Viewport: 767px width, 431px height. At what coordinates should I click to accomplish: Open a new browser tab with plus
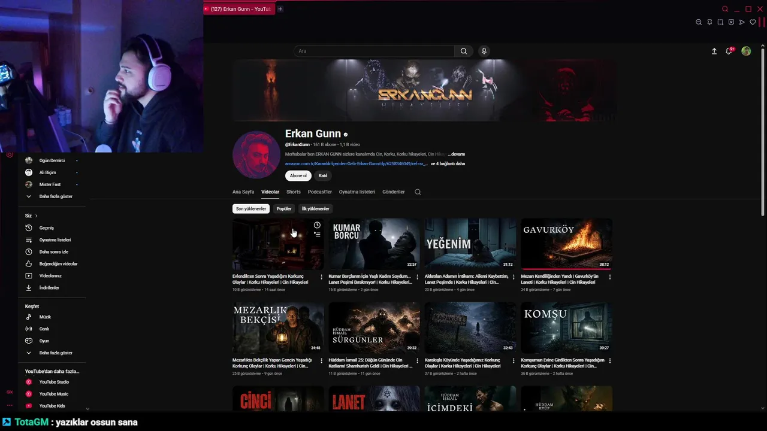(280, 9)
